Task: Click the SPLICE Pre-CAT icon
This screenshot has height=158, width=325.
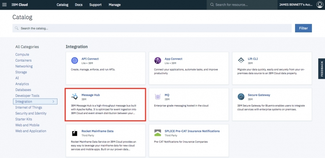Action: (x=158, y=133)
